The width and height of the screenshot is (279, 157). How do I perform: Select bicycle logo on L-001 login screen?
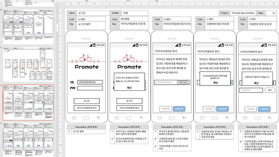85,58
